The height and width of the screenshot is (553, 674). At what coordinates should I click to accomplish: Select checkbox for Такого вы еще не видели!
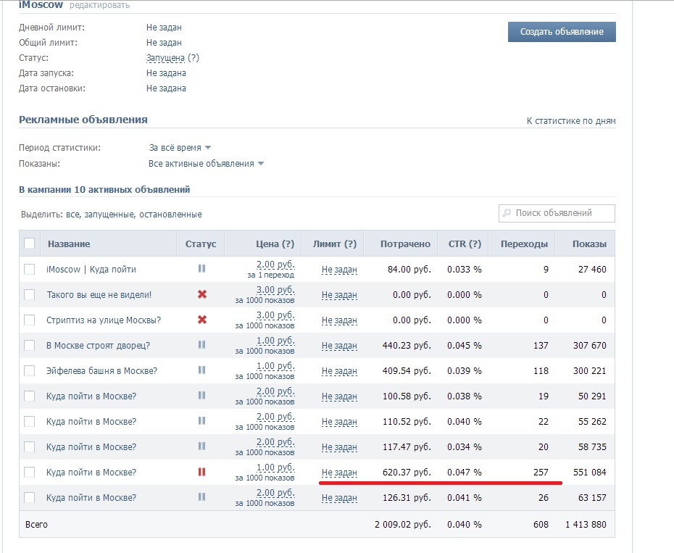[x=29, y=294]
